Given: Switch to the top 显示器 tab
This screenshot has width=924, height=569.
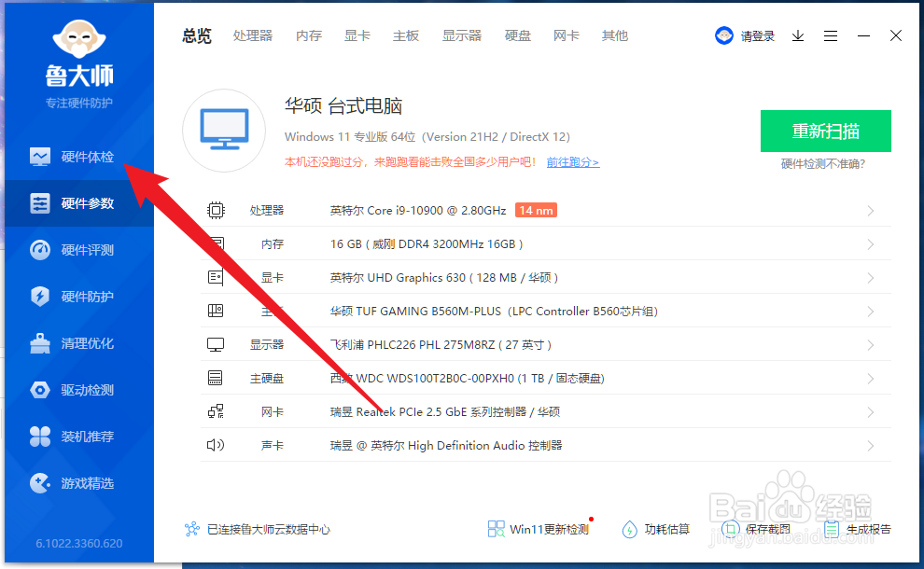Looking at the screenshot, I should click(462, 36).
